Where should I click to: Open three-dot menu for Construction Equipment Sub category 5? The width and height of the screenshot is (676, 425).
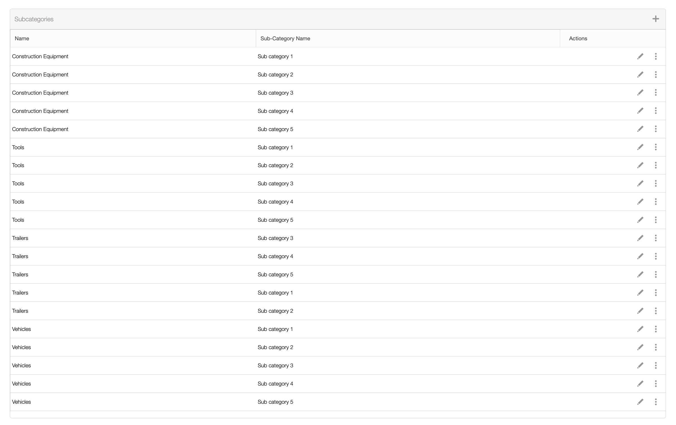tap(656, 129)
